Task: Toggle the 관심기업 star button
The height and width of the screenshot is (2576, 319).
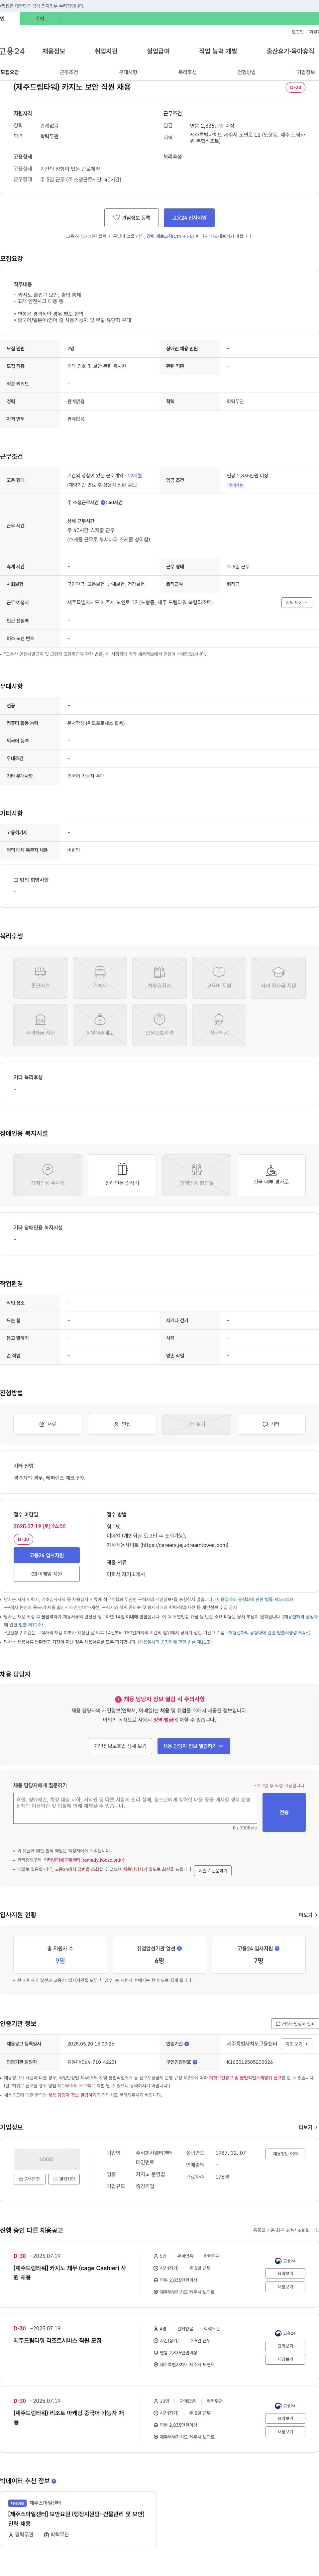Action: pos(30,2179)
